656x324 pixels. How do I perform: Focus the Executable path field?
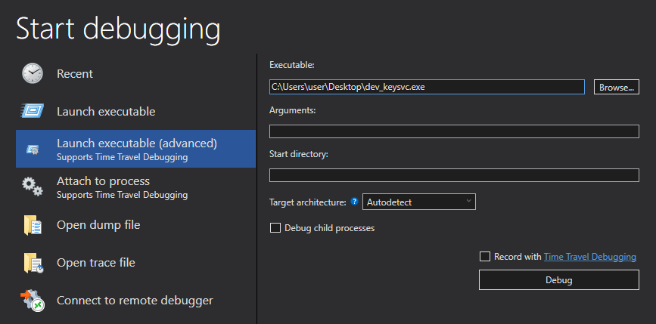click(427, 87)
